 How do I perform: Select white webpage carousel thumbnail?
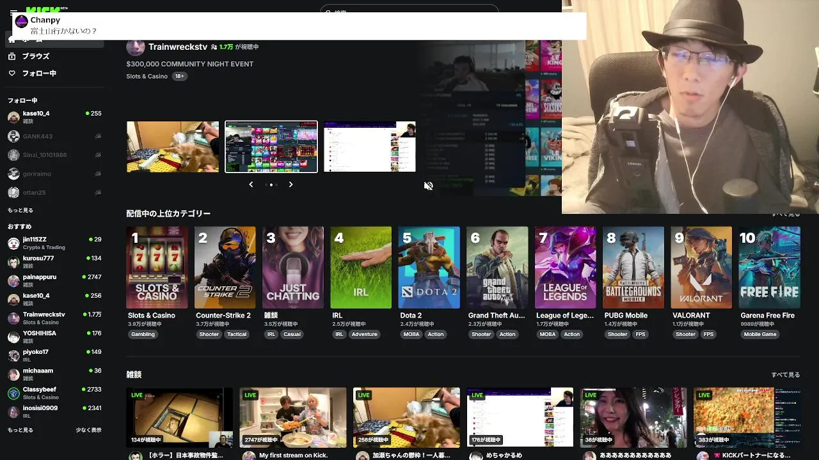tap(370, 147)
